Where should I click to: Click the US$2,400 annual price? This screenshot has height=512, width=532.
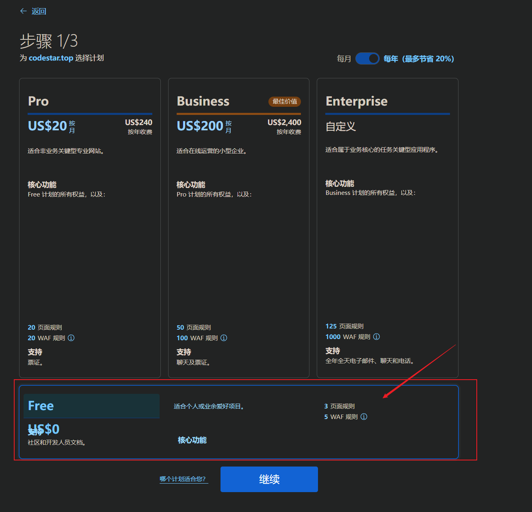284,122
